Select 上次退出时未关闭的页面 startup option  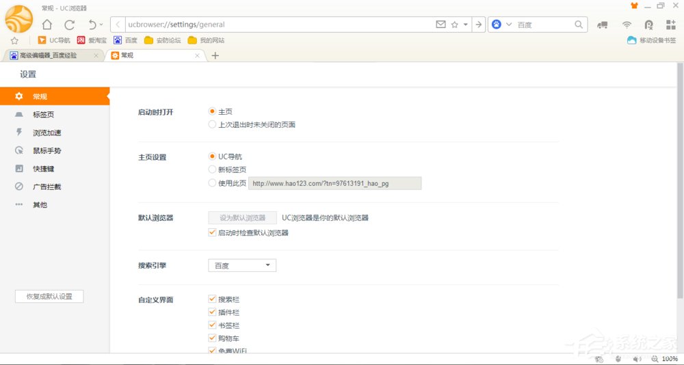[212, 125]
